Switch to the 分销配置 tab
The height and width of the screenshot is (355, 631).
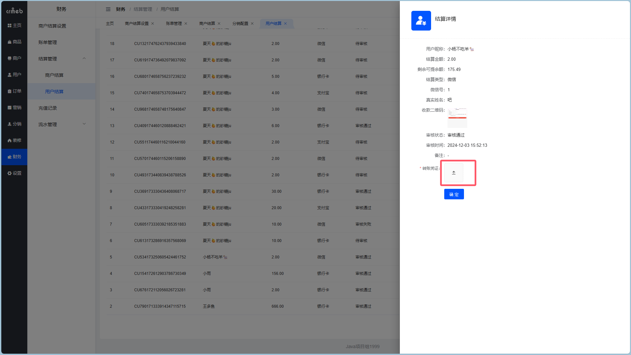click(240, 24)
